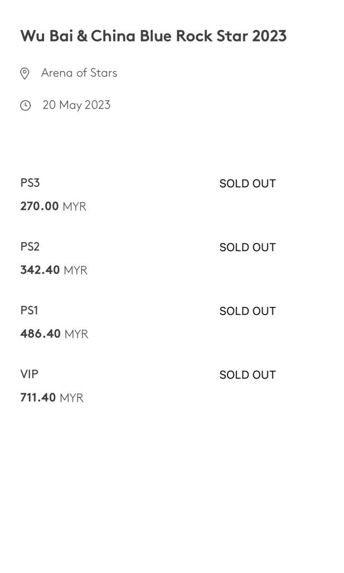Select the PS2 ticket category
344x573 pixels.
coord(30,247)
